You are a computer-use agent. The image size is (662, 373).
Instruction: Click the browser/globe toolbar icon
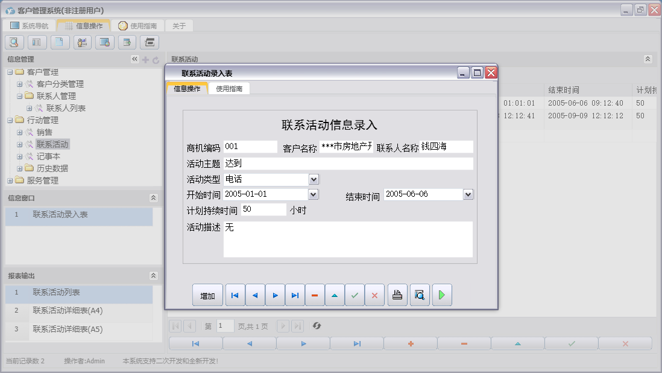[104, 42]
